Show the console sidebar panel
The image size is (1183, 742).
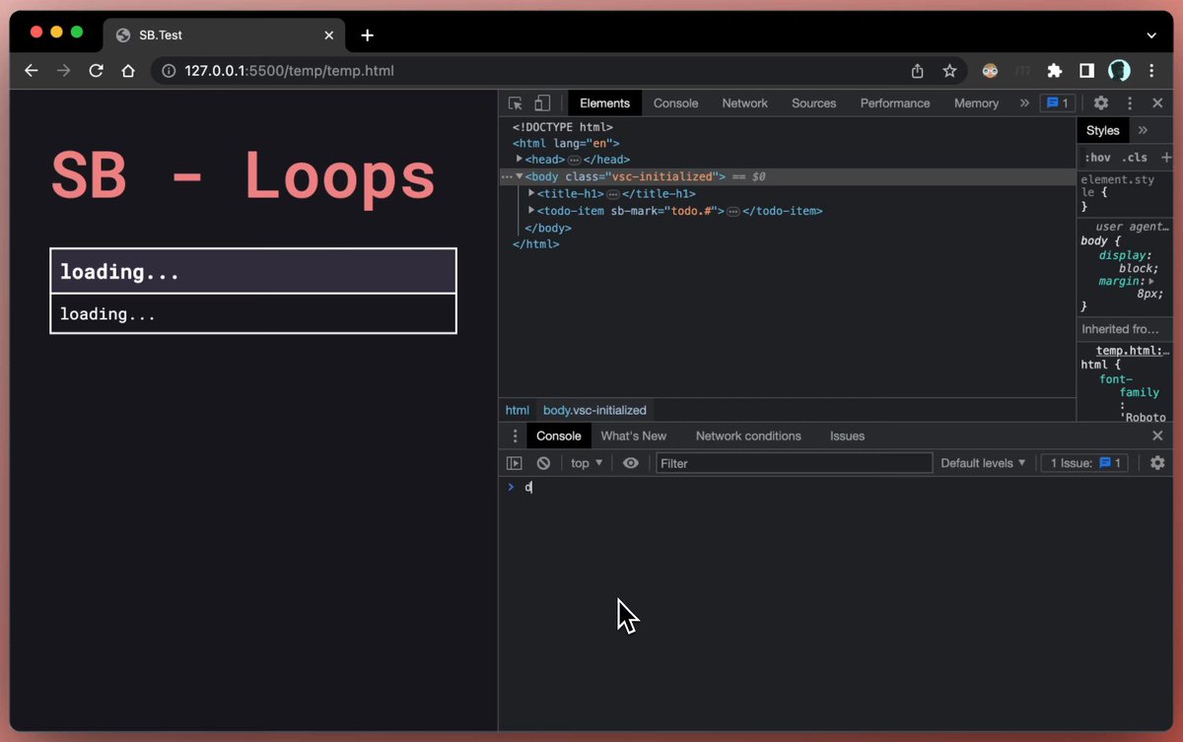point(514,463)
